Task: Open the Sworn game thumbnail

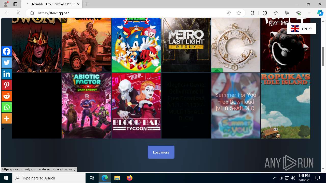Action: [x=37, y=45]
